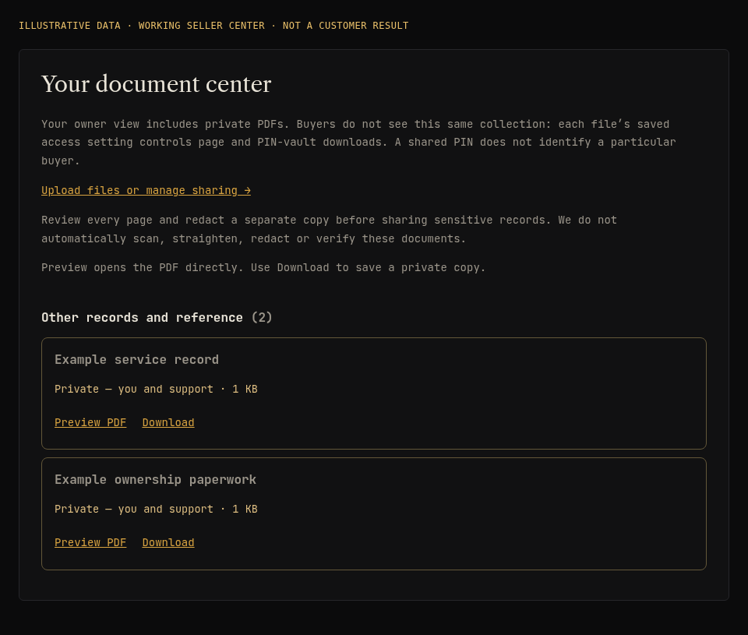This screenshot has width=748, height=635.
Task: Preview PDF of Example ownership paperwork
Action: coord(90,542)
